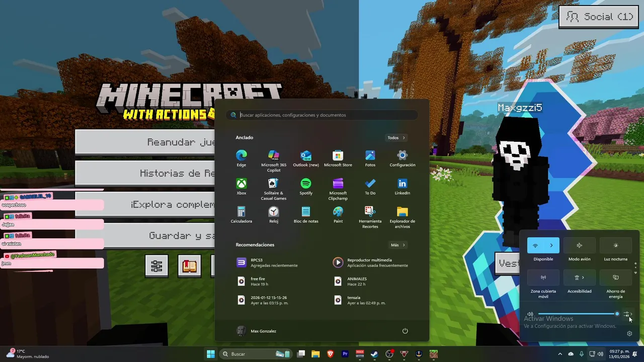Open Steam from the taskbar
Viewport: 644px width, 362px height.
click(374, 354)
